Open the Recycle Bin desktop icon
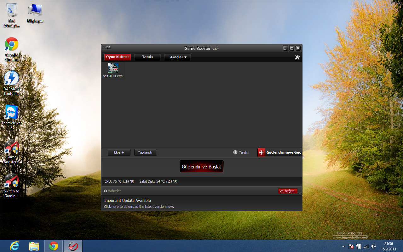 pyautogui.click(x=12, y=15)
